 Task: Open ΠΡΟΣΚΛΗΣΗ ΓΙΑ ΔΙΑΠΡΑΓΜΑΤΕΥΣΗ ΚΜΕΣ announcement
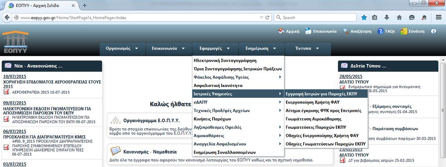[x=44, y=137]
